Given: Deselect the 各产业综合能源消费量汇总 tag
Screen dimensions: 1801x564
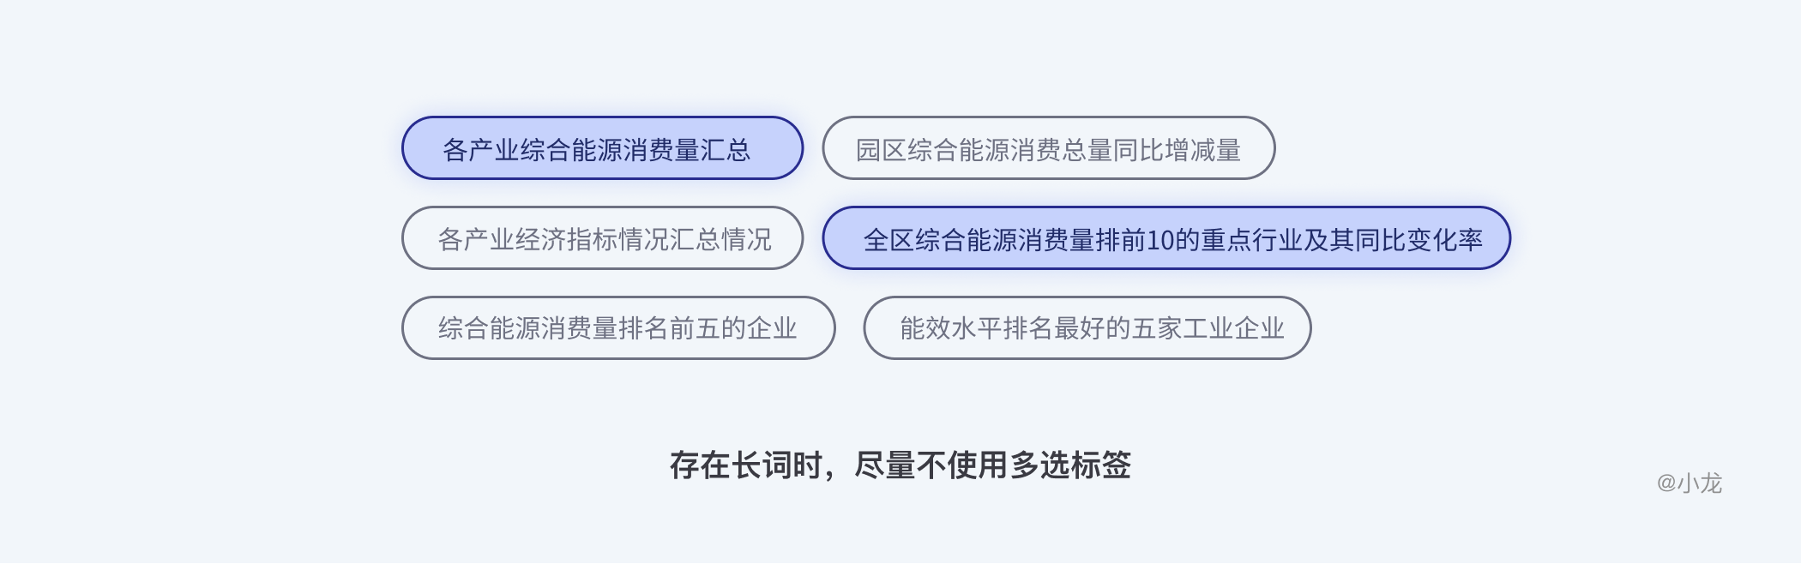Looking at the screenshot, I should point(602,148).
